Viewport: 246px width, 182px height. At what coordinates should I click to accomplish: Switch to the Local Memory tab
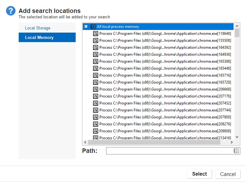pos(39,37)
